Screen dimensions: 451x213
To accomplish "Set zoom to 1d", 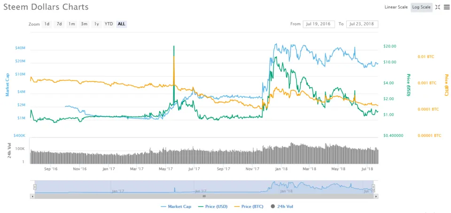I will 47,24.
